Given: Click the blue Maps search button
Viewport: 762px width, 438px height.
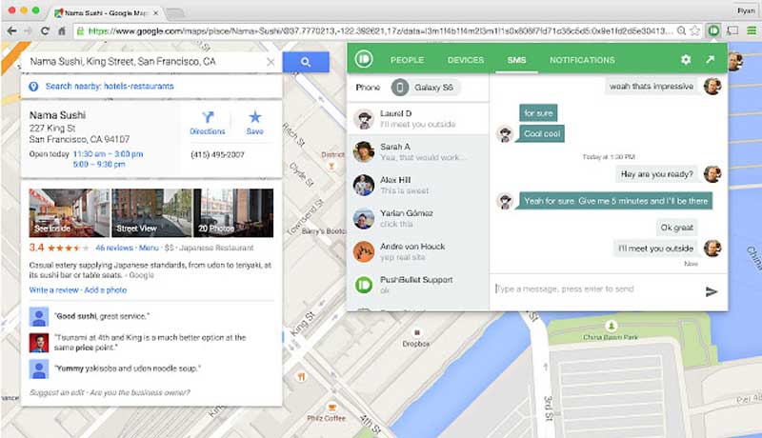Looking at the screenshot, I should [306, 62].
